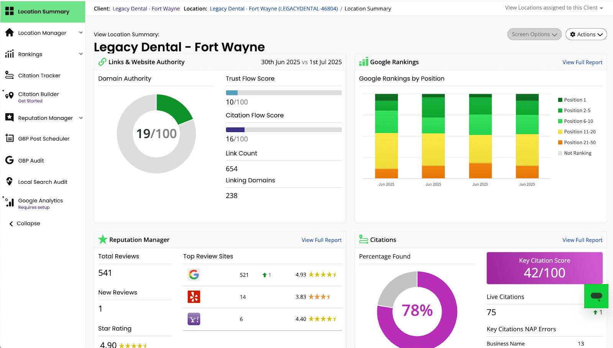The height and width of the screenshot is (348, 613).
Task: Click the Links & Website Authority chain icon
Action: pos(102,62)
